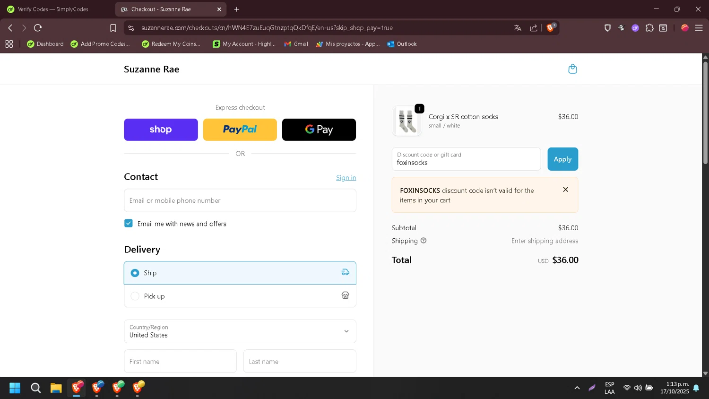Image resolution: width=709 pixels, height=399 pixels.
Task: Open the My Account bookmark
Action: [x=244, y=44]
